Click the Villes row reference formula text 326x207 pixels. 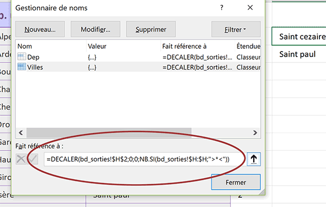pos(197,67)
